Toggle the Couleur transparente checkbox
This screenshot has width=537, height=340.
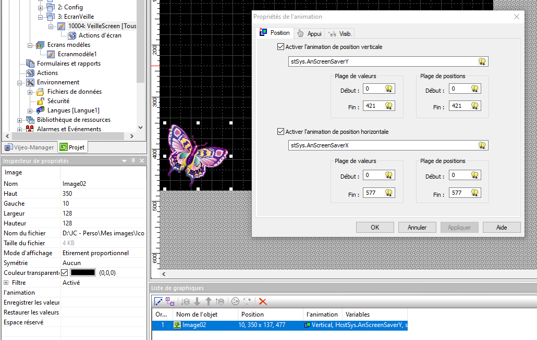65,272
